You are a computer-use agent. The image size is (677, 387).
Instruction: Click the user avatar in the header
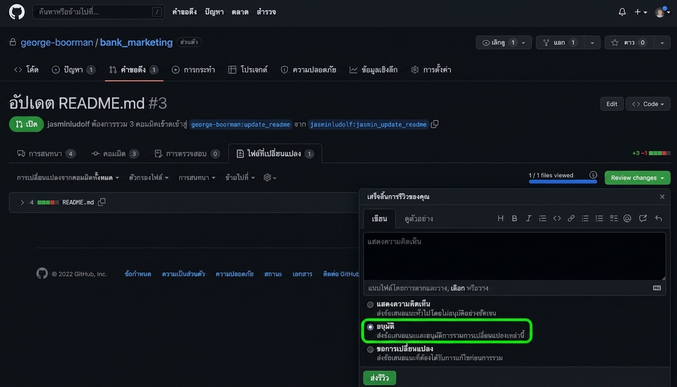(x=660, y=12)
